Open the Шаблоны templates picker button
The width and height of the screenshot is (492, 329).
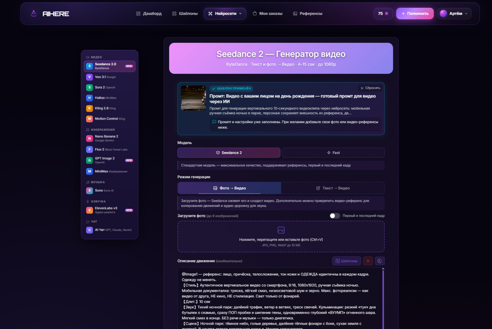[347, 261]
